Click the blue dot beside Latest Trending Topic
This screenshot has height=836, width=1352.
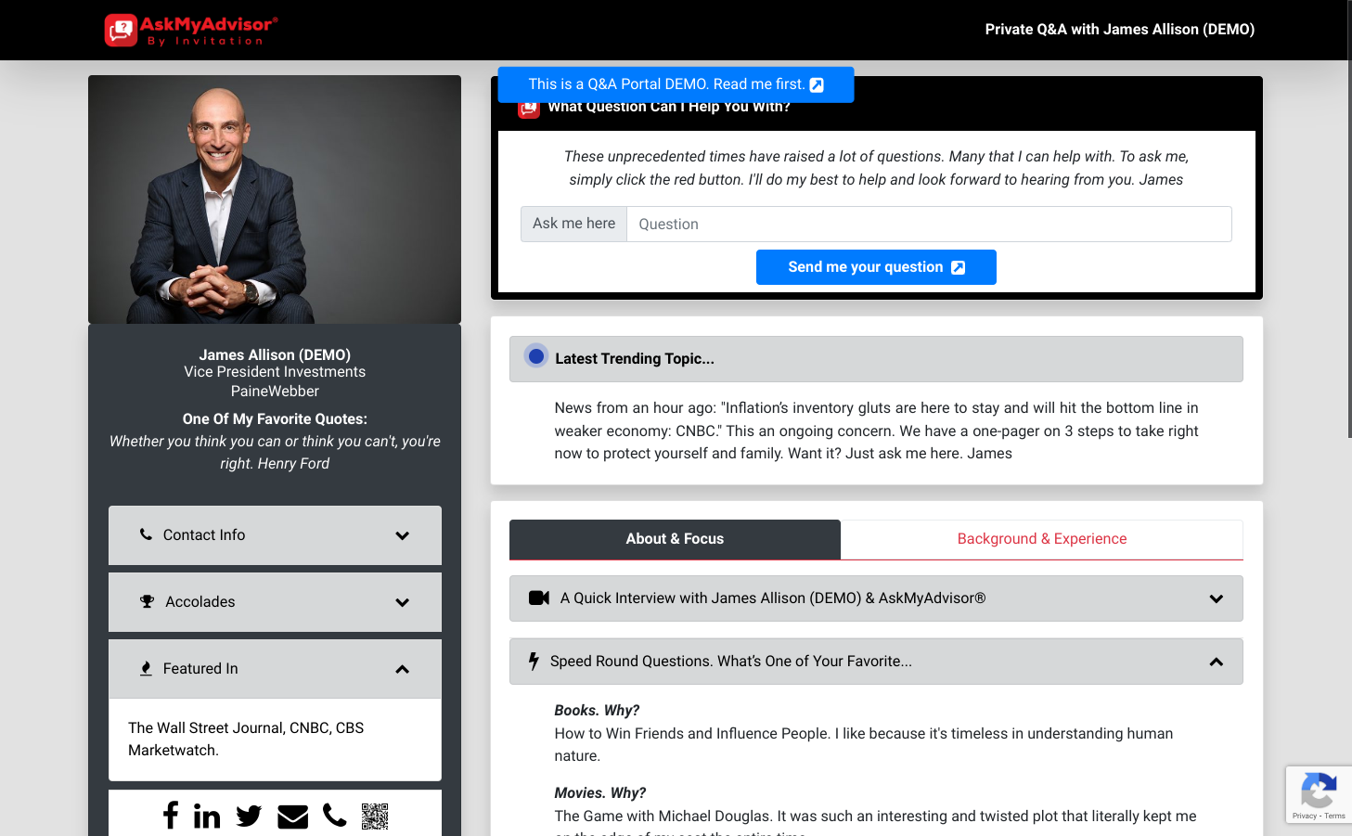(x=535, y=356)
